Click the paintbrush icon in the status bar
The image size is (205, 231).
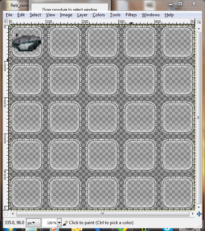65,223
